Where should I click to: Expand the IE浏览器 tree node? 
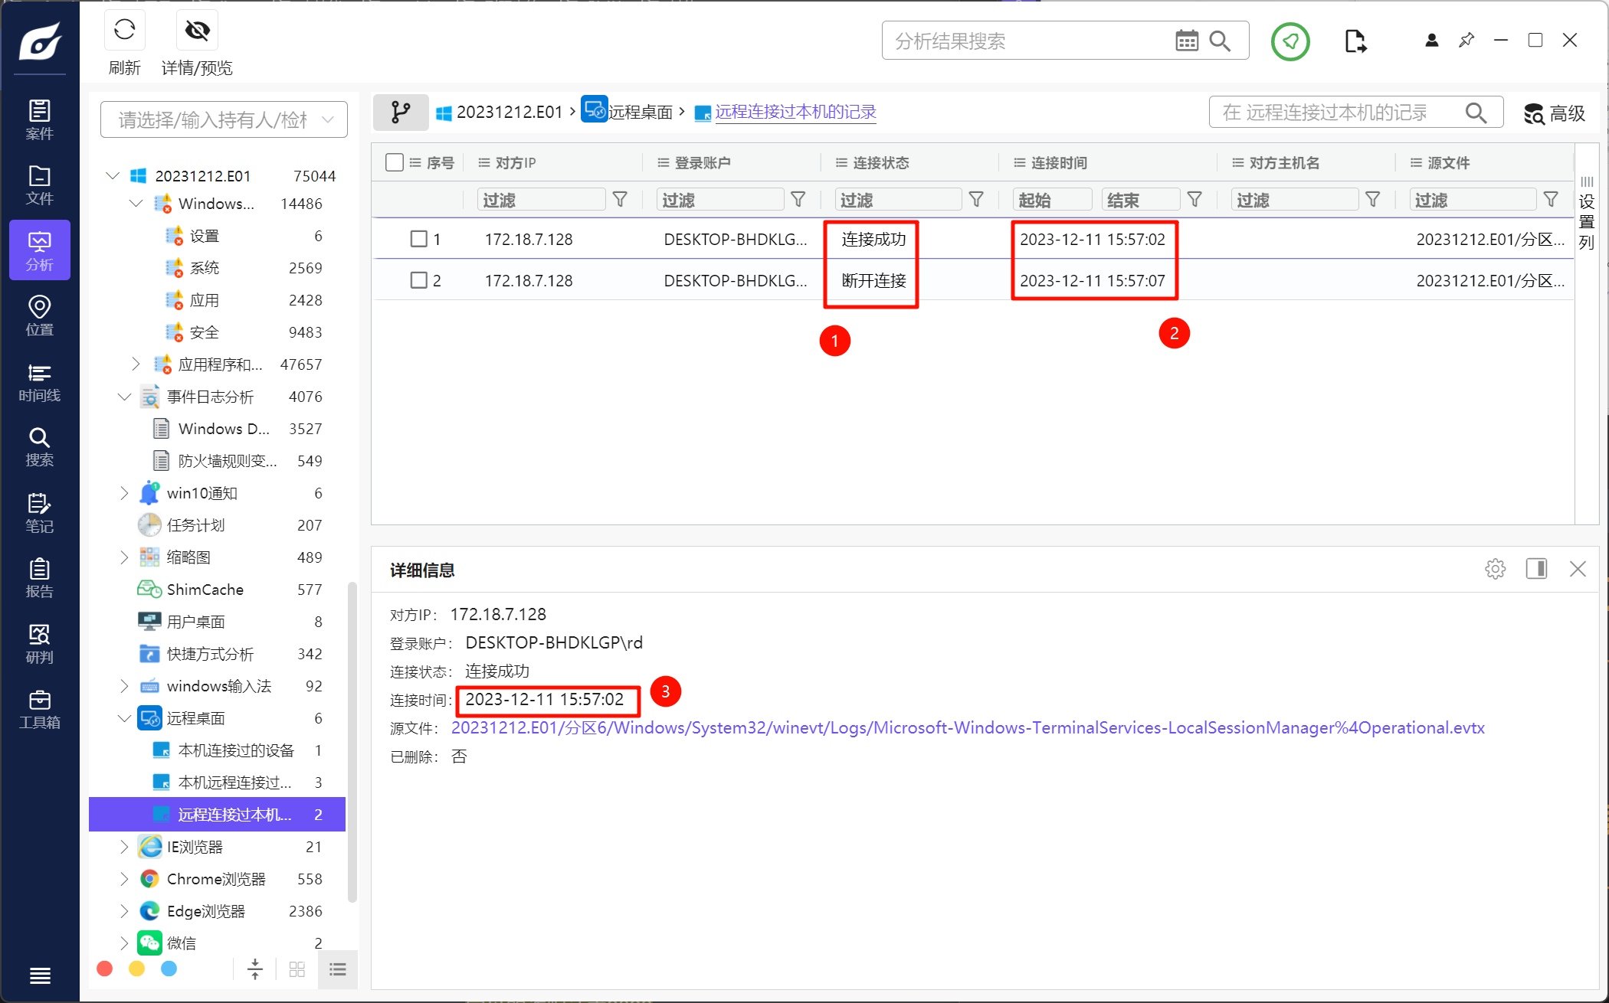pos(124,847)
